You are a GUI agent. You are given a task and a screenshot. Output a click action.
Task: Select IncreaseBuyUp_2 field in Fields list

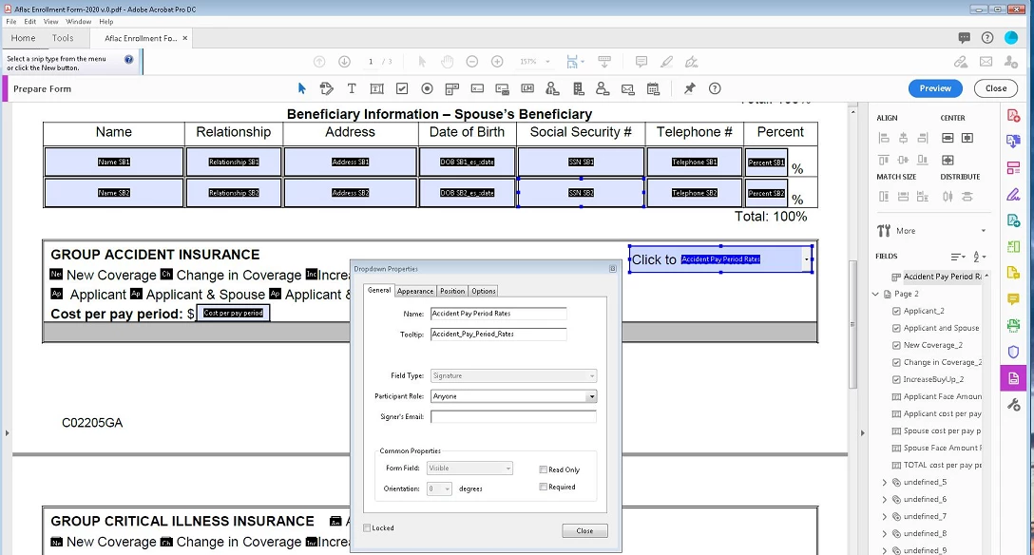[934, 379]
